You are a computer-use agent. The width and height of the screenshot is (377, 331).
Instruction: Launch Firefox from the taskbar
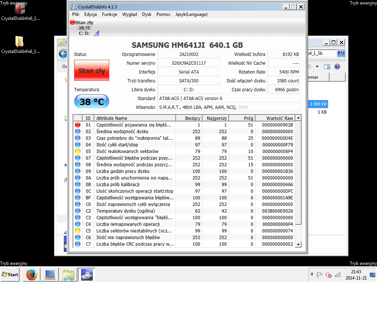[32, 275]
